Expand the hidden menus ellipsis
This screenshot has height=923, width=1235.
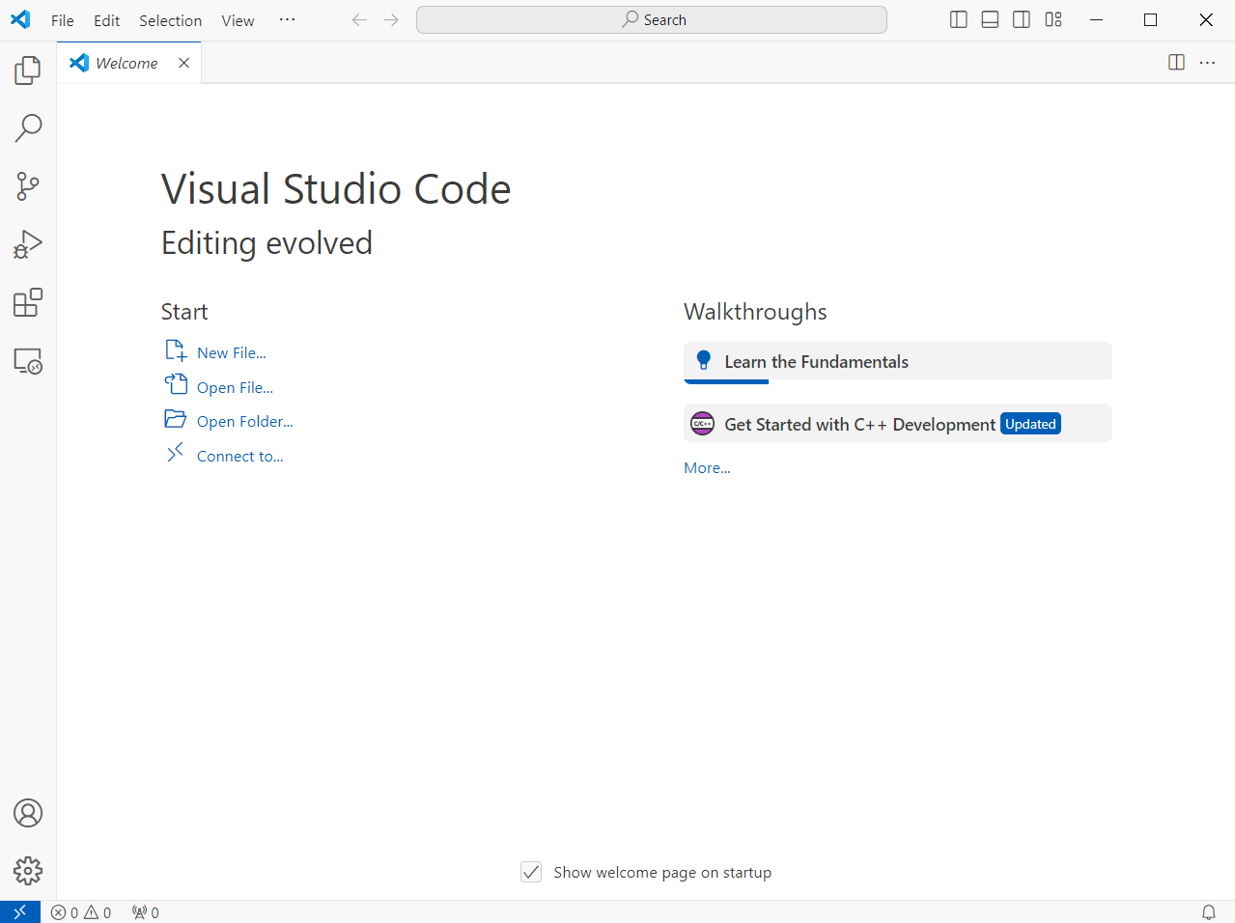(288, 20)
